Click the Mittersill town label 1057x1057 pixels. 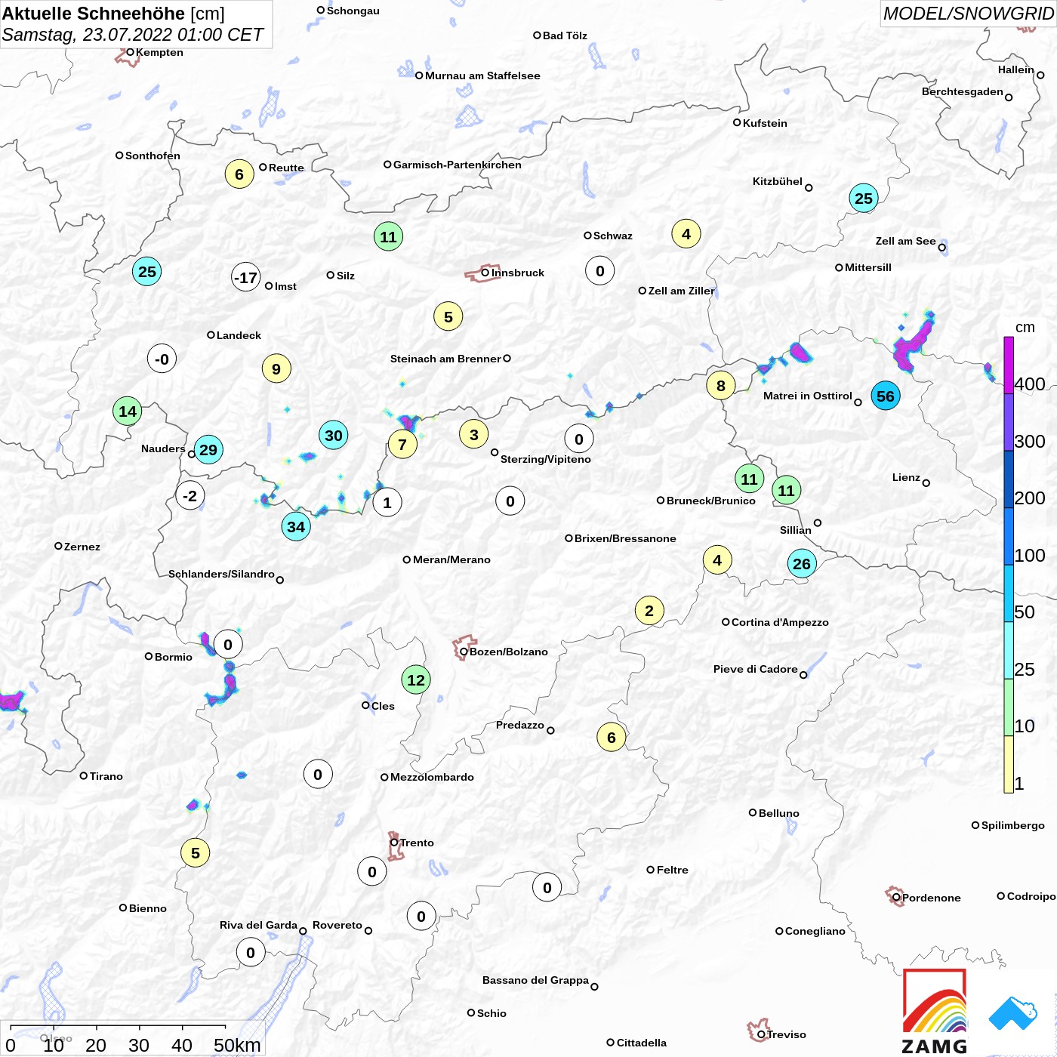coord(867,267)
